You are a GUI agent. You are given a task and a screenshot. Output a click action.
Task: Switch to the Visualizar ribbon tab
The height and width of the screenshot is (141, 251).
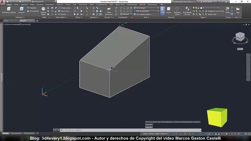coord(40,5)
